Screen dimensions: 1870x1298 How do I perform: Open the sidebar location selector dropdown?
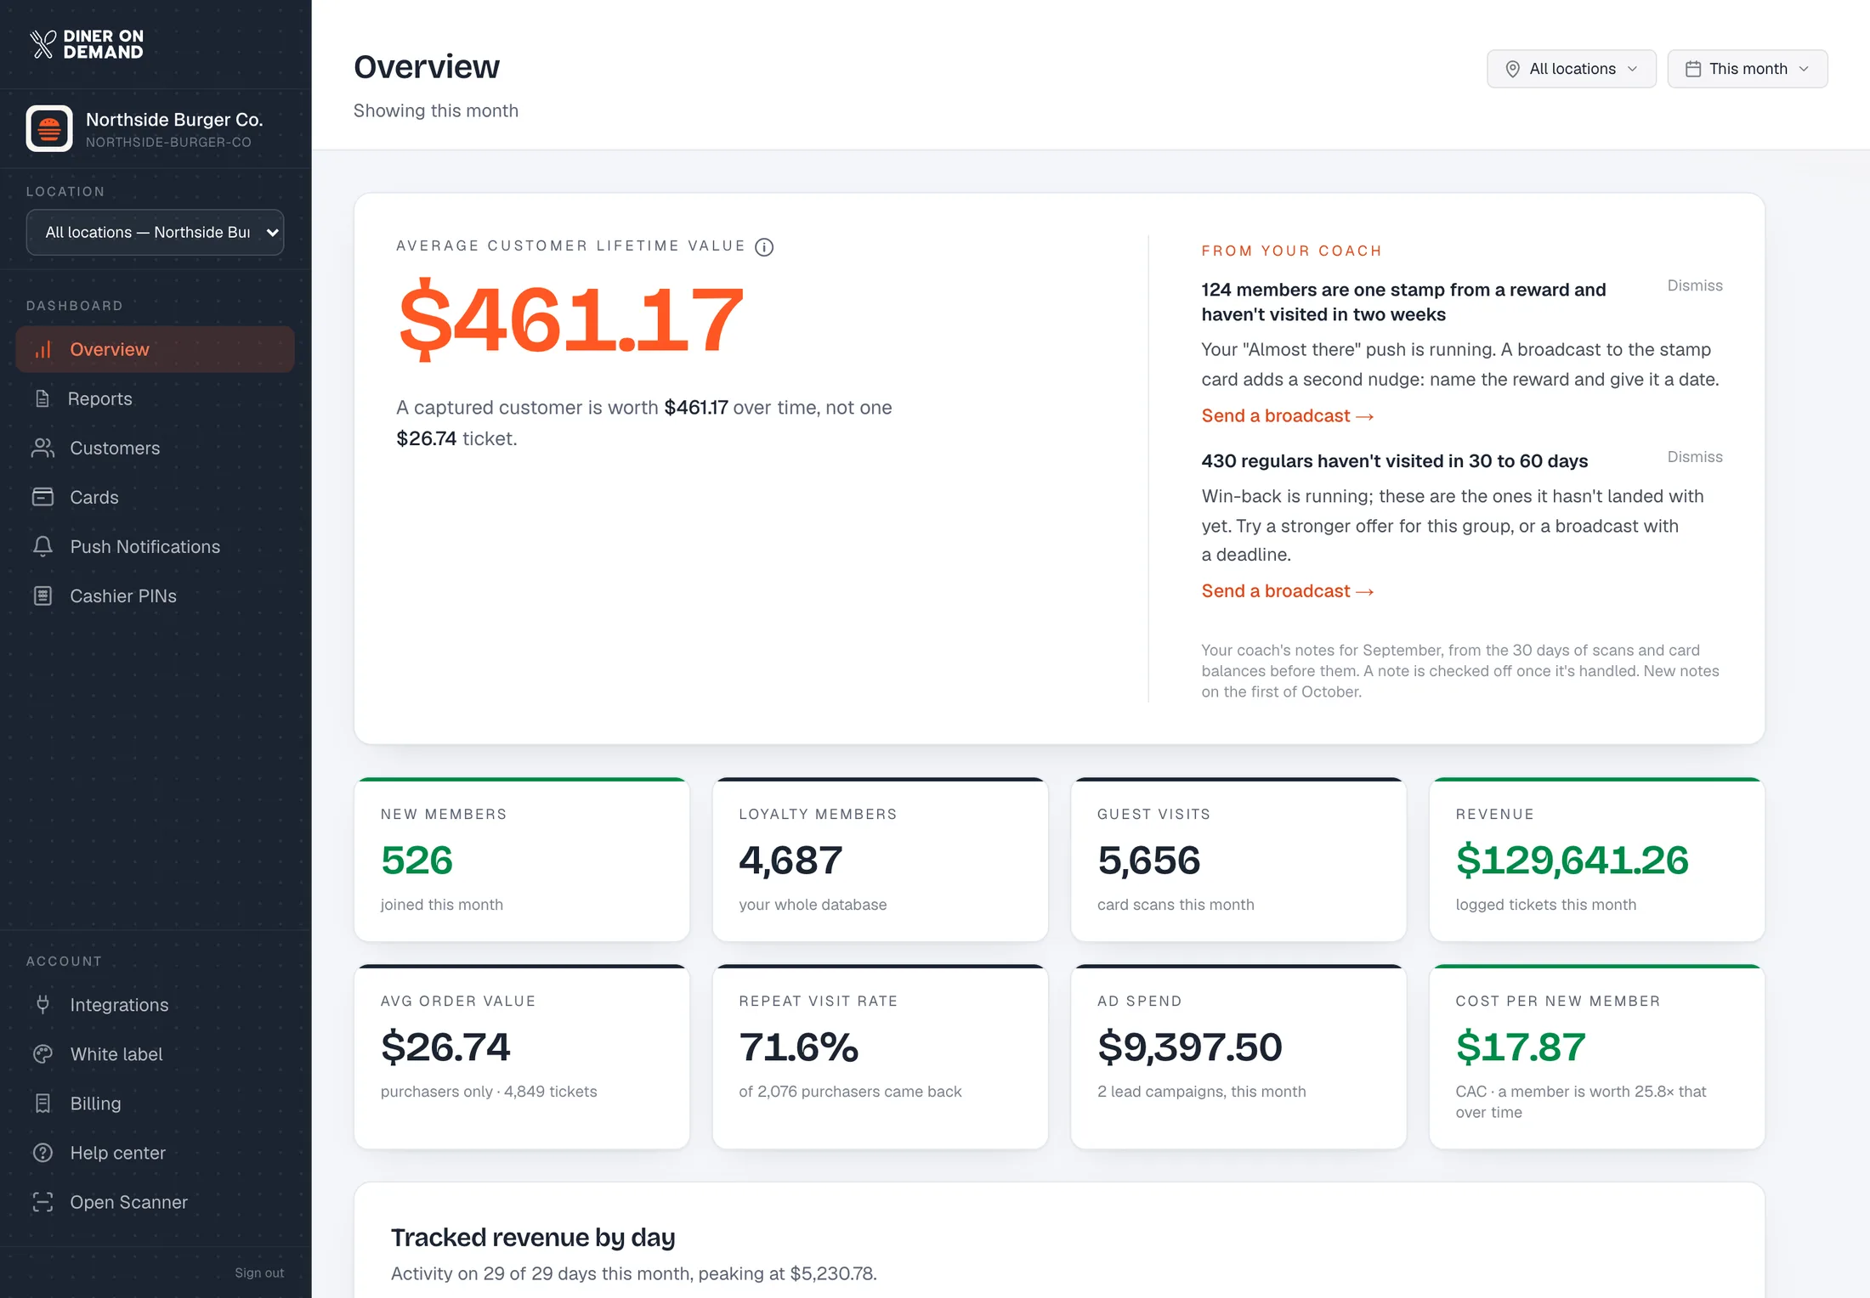tap(155, 232)
